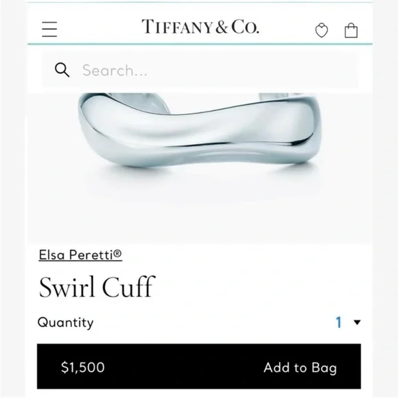Click Add to Bag
398x398 pixels.
(300, 368)
